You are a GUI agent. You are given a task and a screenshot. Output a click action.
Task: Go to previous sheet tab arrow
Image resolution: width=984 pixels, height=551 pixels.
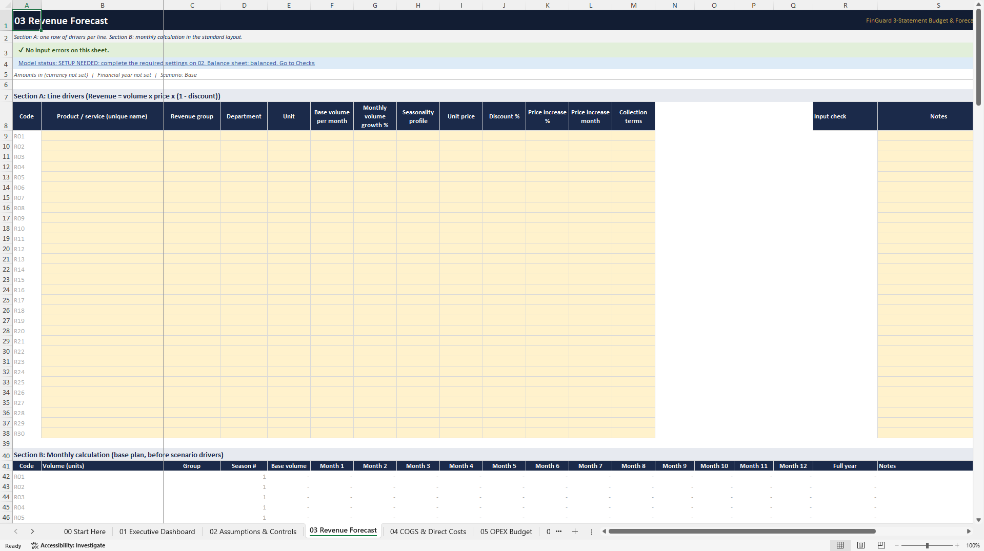click(x=16, y=532)
